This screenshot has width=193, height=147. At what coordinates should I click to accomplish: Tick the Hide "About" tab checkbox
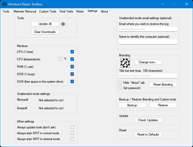(120, 82)
